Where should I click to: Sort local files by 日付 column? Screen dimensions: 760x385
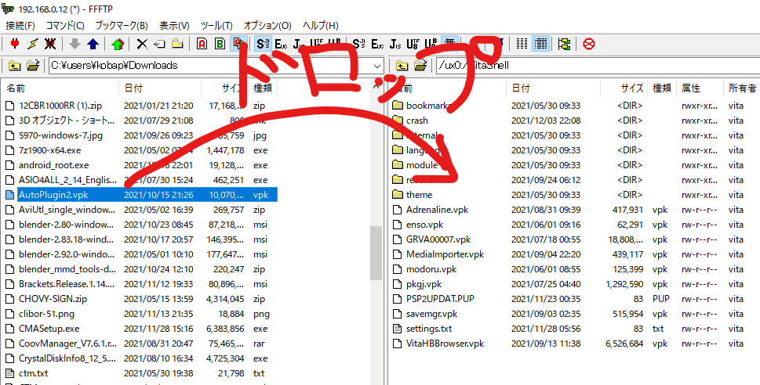pyautogui.click(x=160, y=88)
